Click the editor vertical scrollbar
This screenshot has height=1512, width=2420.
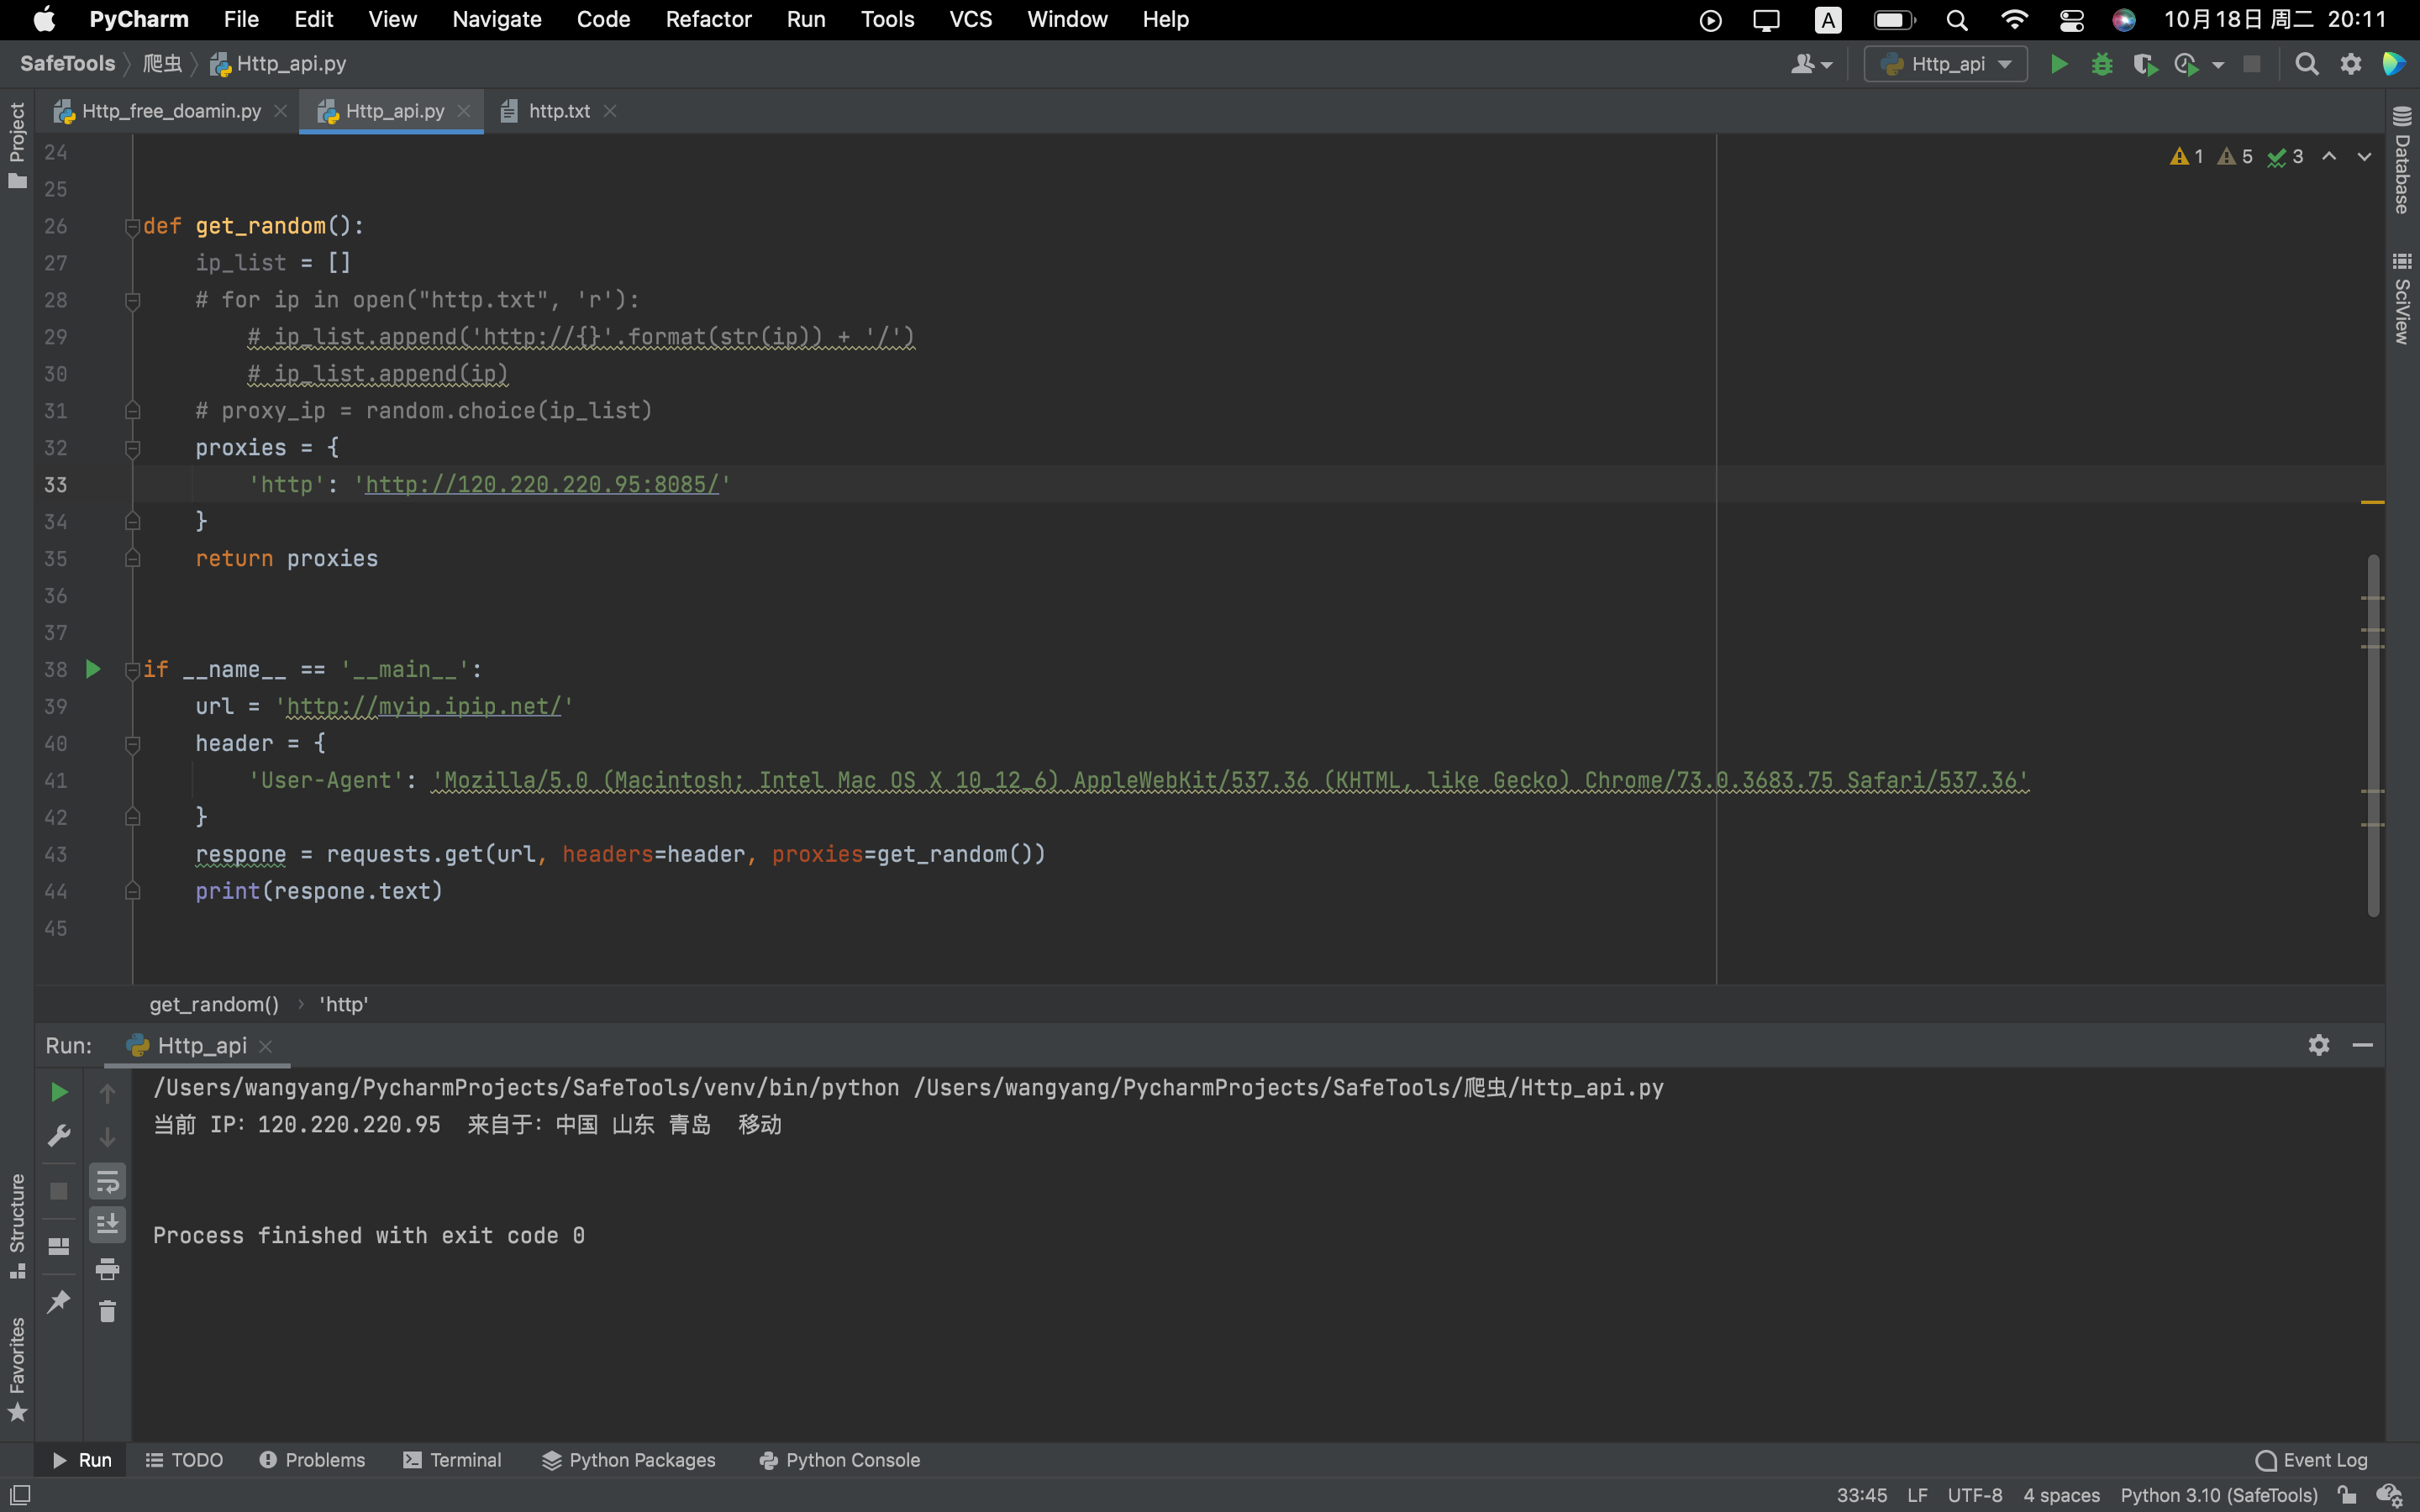[x=2372, y=735]
